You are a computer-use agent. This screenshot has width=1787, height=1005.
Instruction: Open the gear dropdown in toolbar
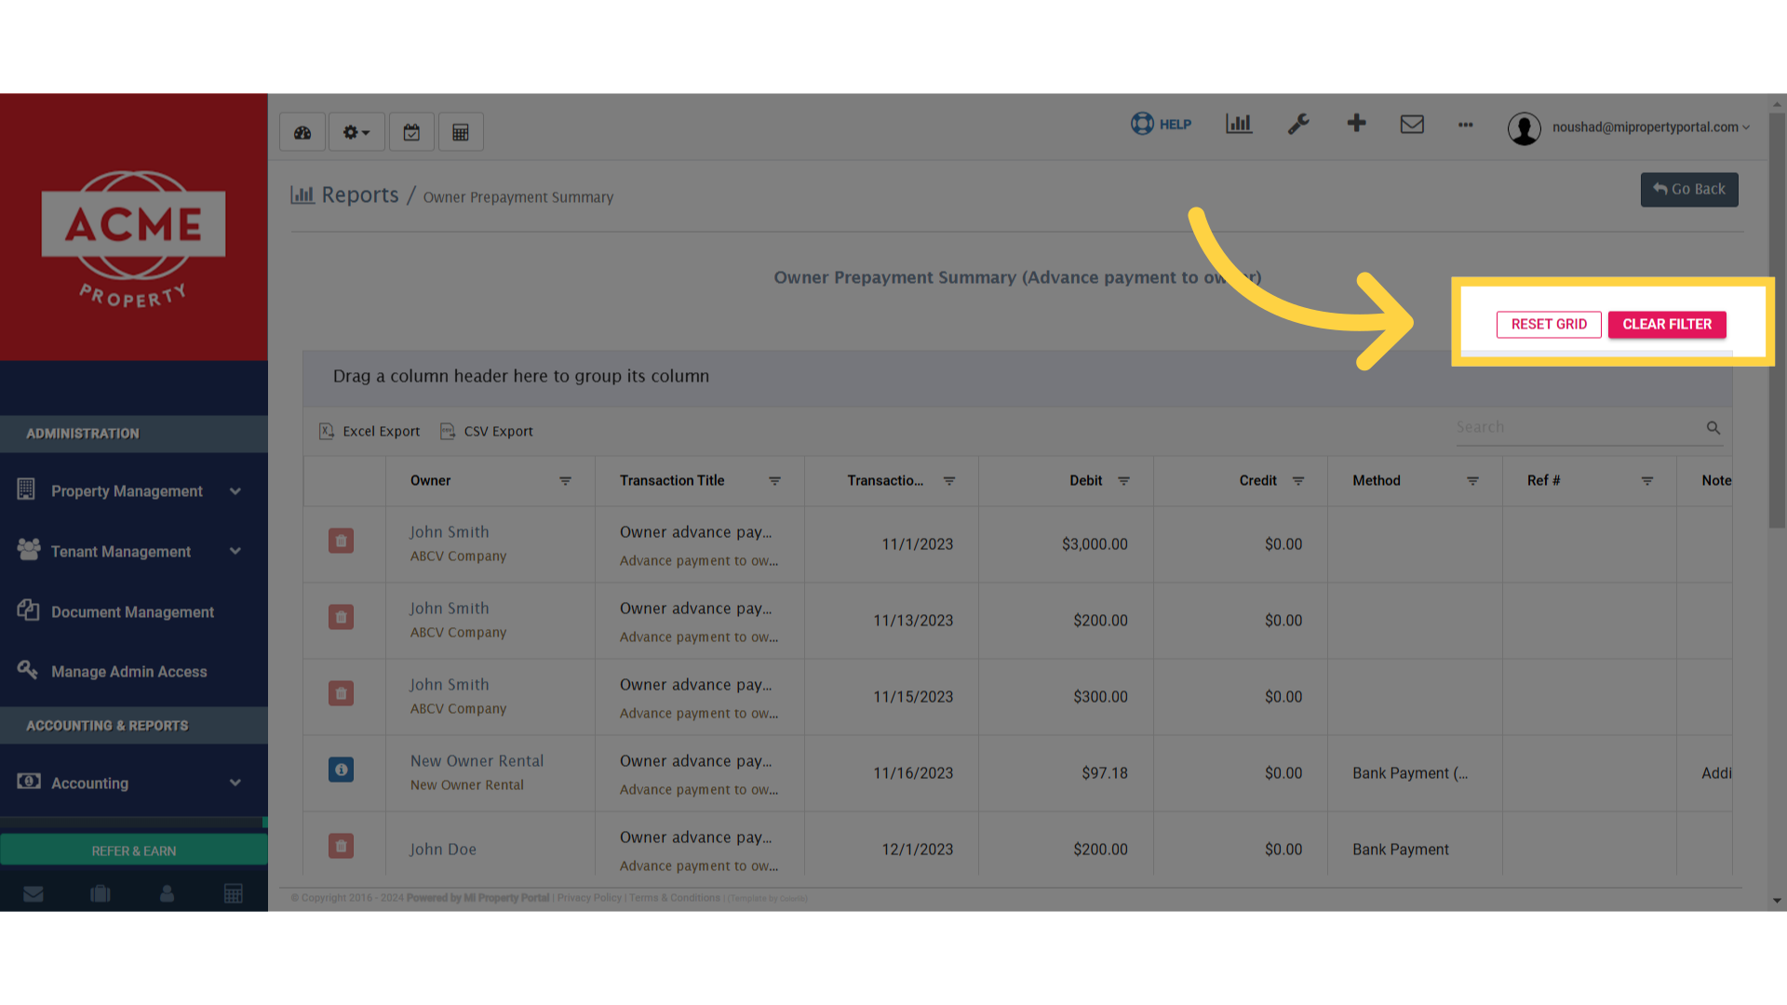point(356,131)
